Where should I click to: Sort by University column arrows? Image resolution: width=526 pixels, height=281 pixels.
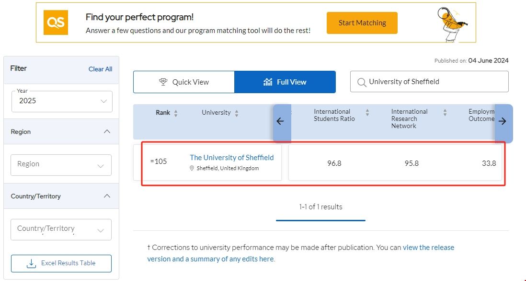237,113
